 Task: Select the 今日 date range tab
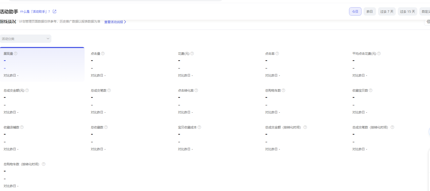(355, 11)
